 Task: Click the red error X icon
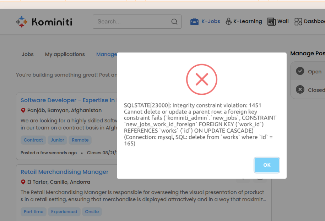point(202,79)
